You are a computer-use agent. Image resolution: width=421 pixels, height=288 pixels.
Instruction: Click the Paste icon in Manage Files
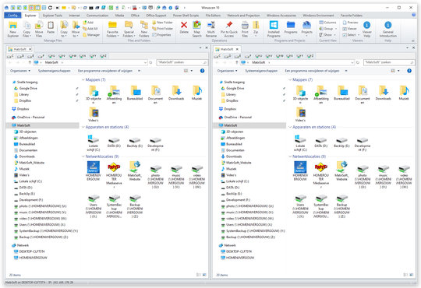click(x=51, y=27)
